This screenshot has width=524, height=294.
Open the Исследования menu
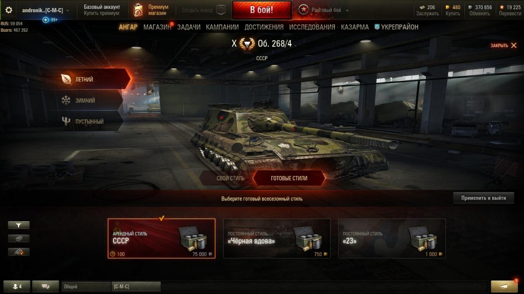tap(312, 27)
